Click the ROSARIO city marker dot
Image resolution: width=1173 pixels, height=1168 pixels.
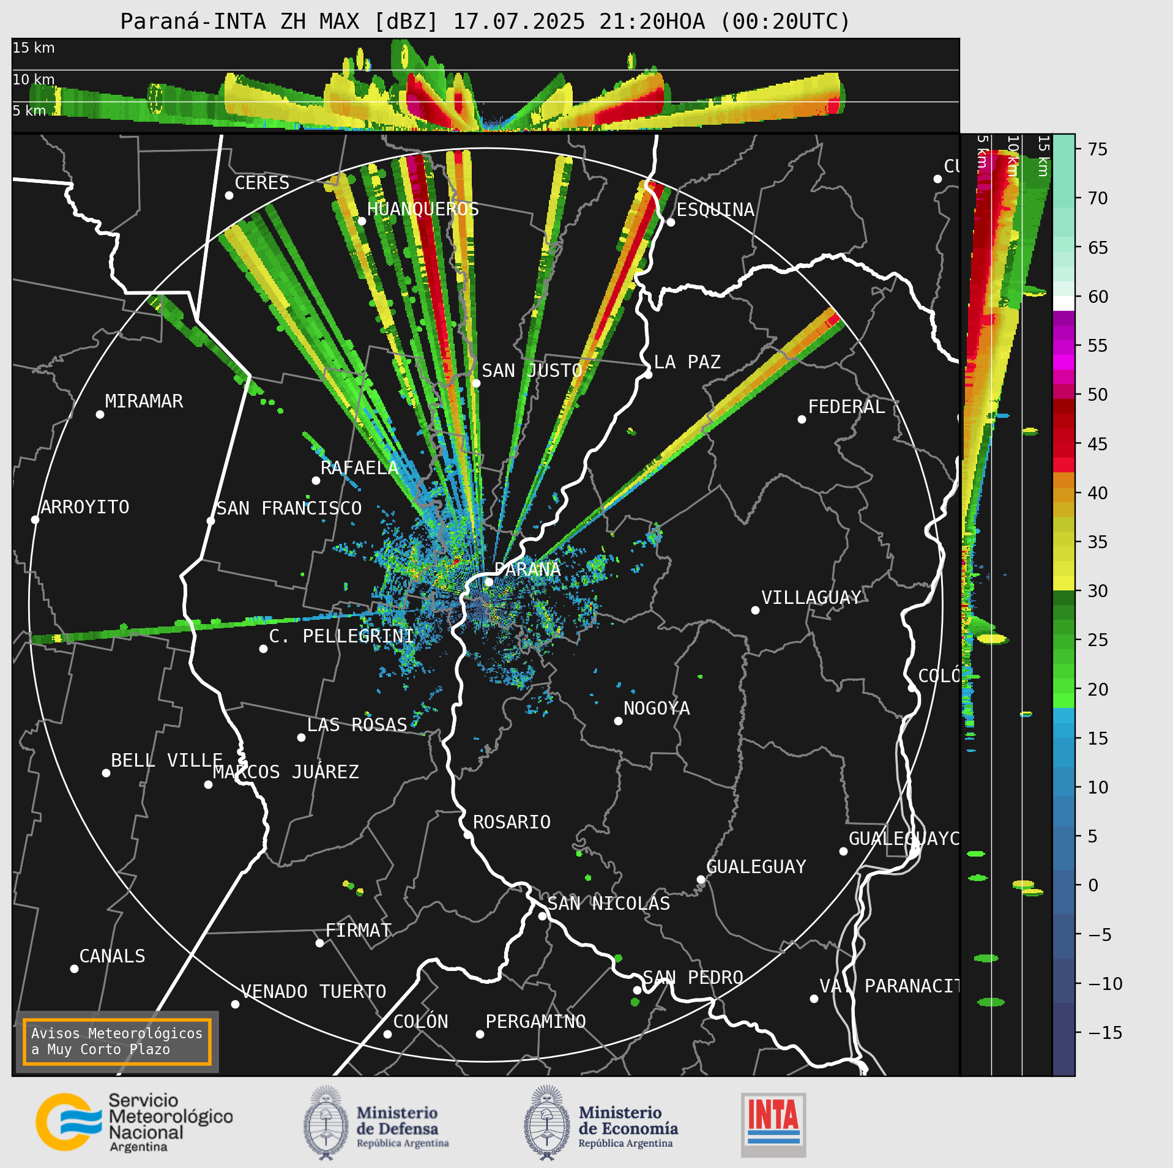click(x=467, y=835)
